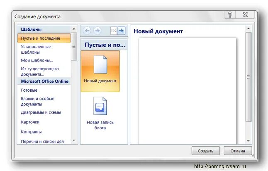
Task: Select Контракты category
Action: (31, 132)
